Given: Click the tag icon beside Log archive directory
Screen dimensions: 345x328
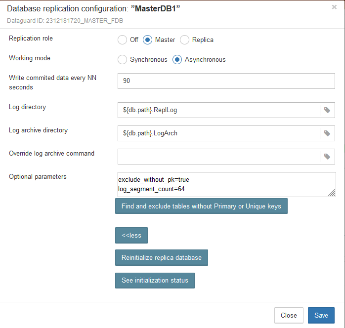Looking at the screenshot, I should [x=327, y=133].
